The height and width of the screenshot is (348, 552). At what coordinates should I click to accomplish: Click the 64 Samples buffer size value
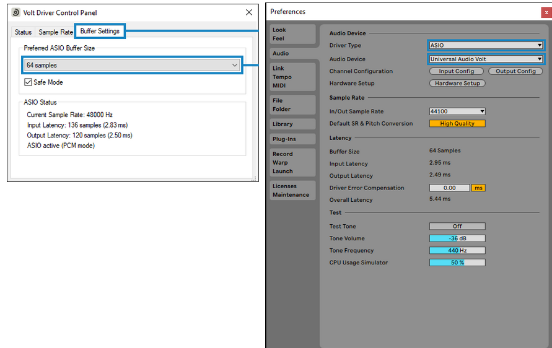(x=445, y=150)
